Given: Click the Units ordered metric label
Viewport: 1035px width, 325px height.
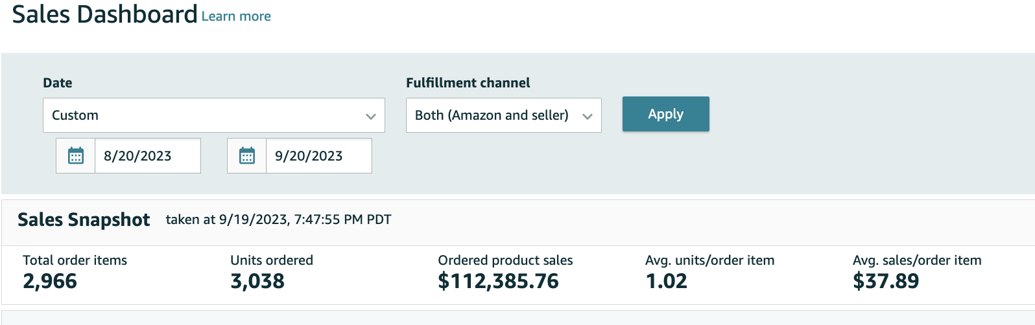Looking at the screenshot, I should click(x=272, y=260).
